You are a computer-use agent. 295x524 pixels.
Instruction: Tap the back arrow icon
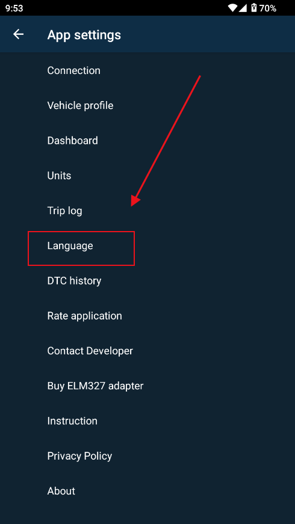[x=19, y=34]
